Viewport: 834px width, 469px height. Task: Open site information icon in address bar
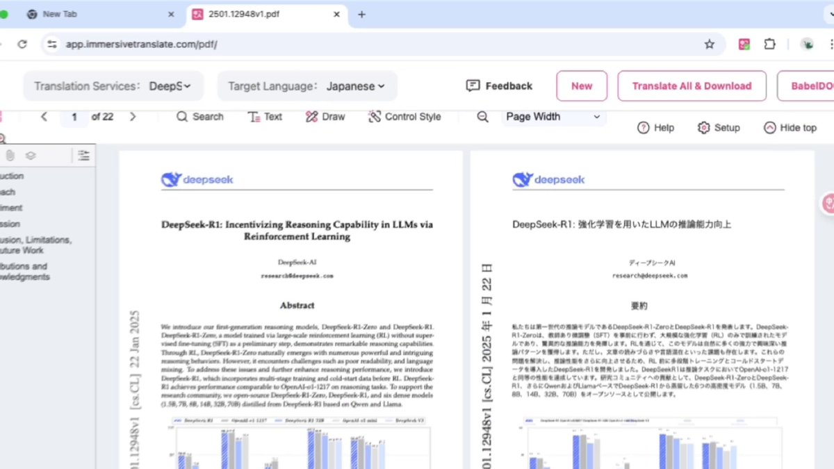[x=51, y=44]
